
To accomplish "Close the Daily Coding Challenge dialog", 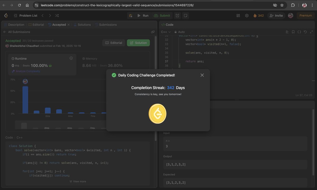I will coord(202,75).
